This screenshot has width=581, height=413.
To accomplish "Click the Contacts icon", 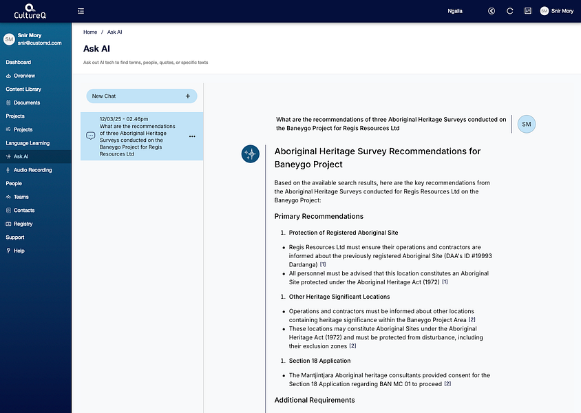I will 8,211.
